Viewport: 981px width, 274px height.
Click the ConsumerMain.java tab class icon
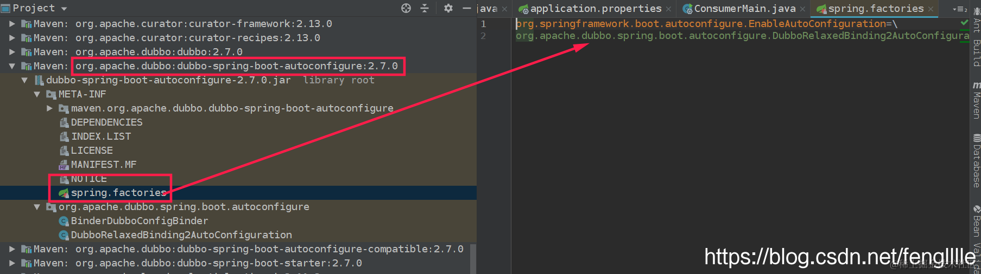click(x=687, y=9)
